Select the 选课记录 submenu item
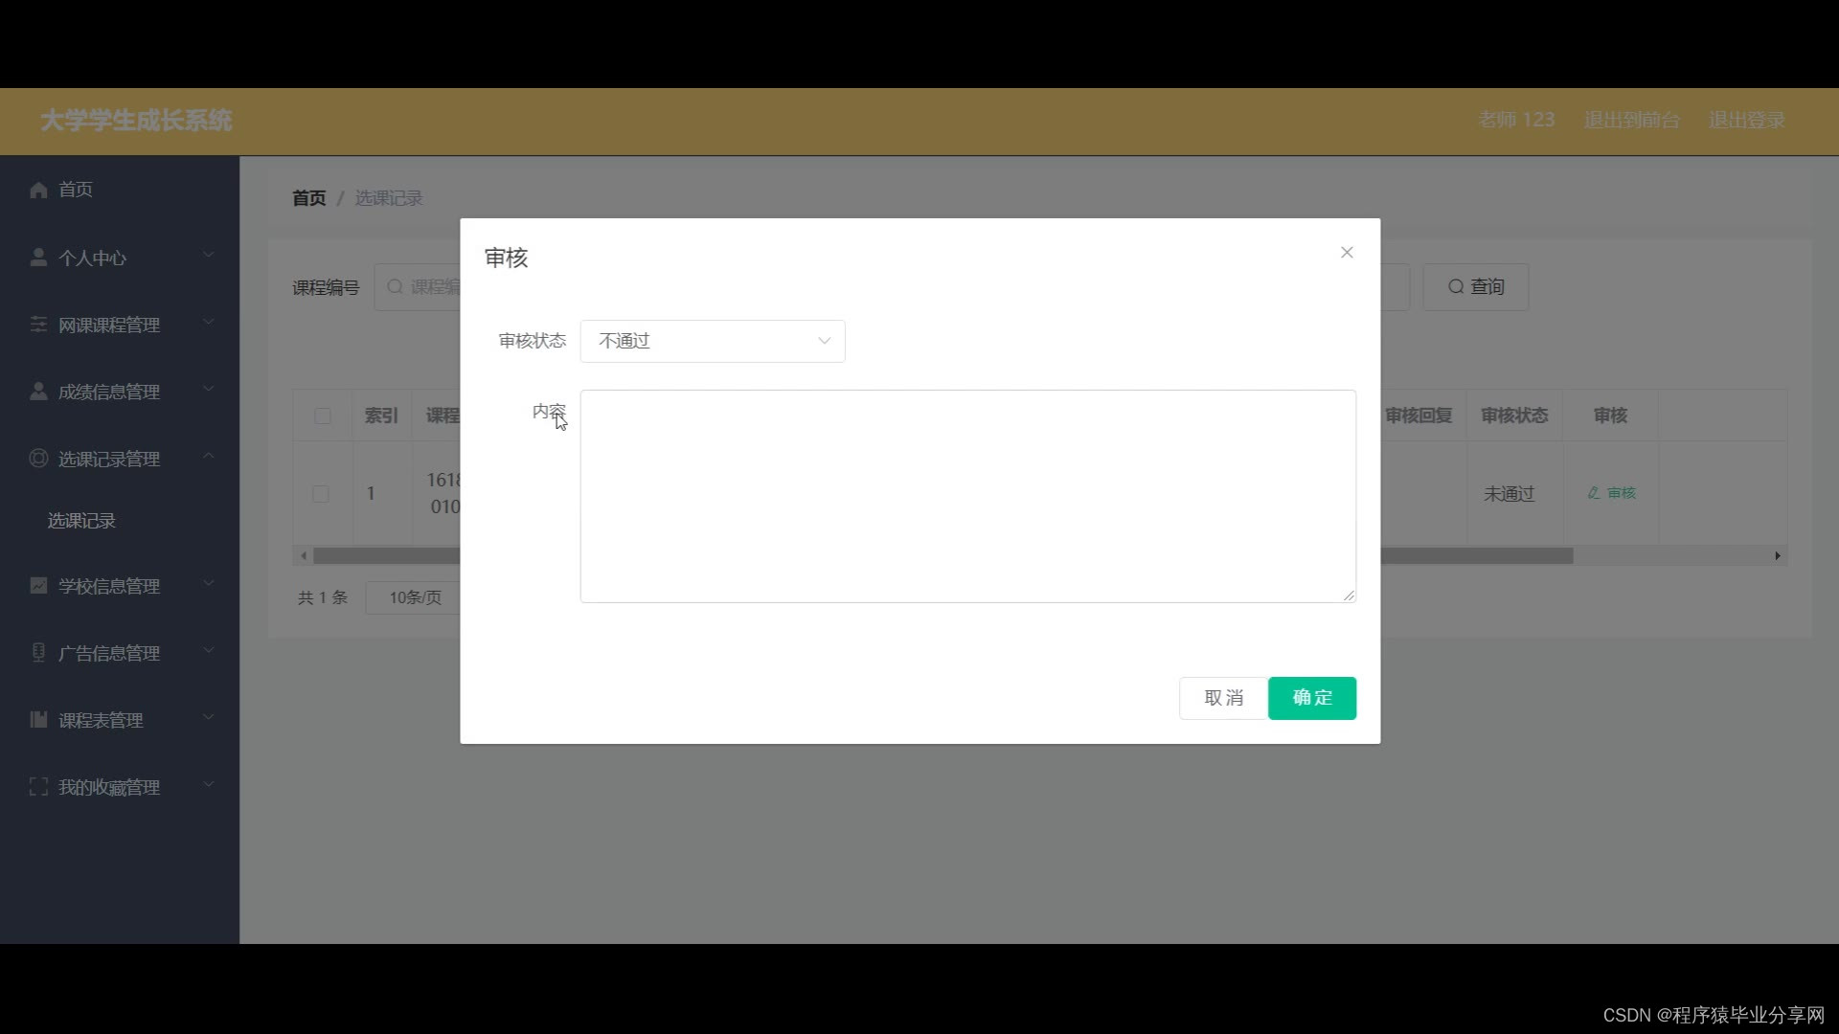The image size is (1839, 1034). tap(81, 521)
